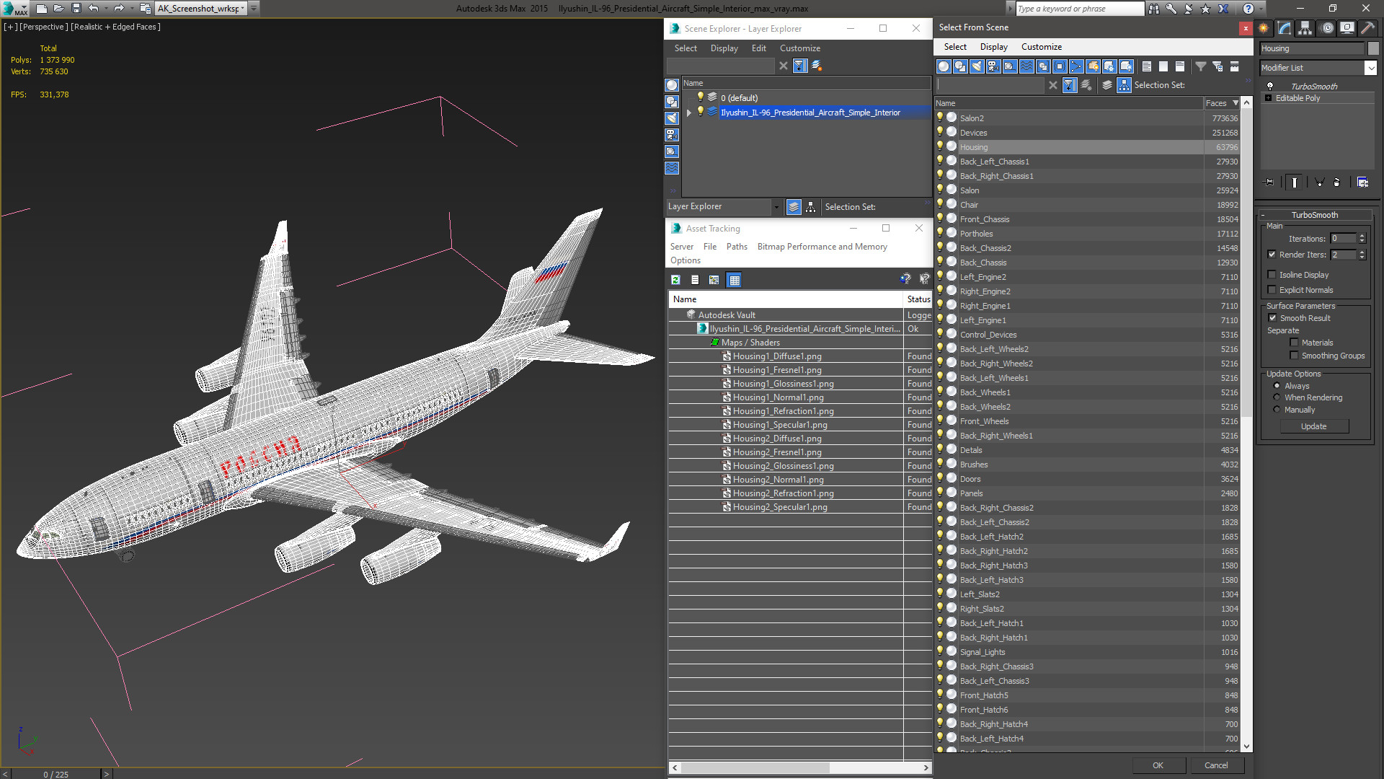This screenshot has height=779, width=1384.
Task: Select When Rendering update option
Action: pos(1277,397)
